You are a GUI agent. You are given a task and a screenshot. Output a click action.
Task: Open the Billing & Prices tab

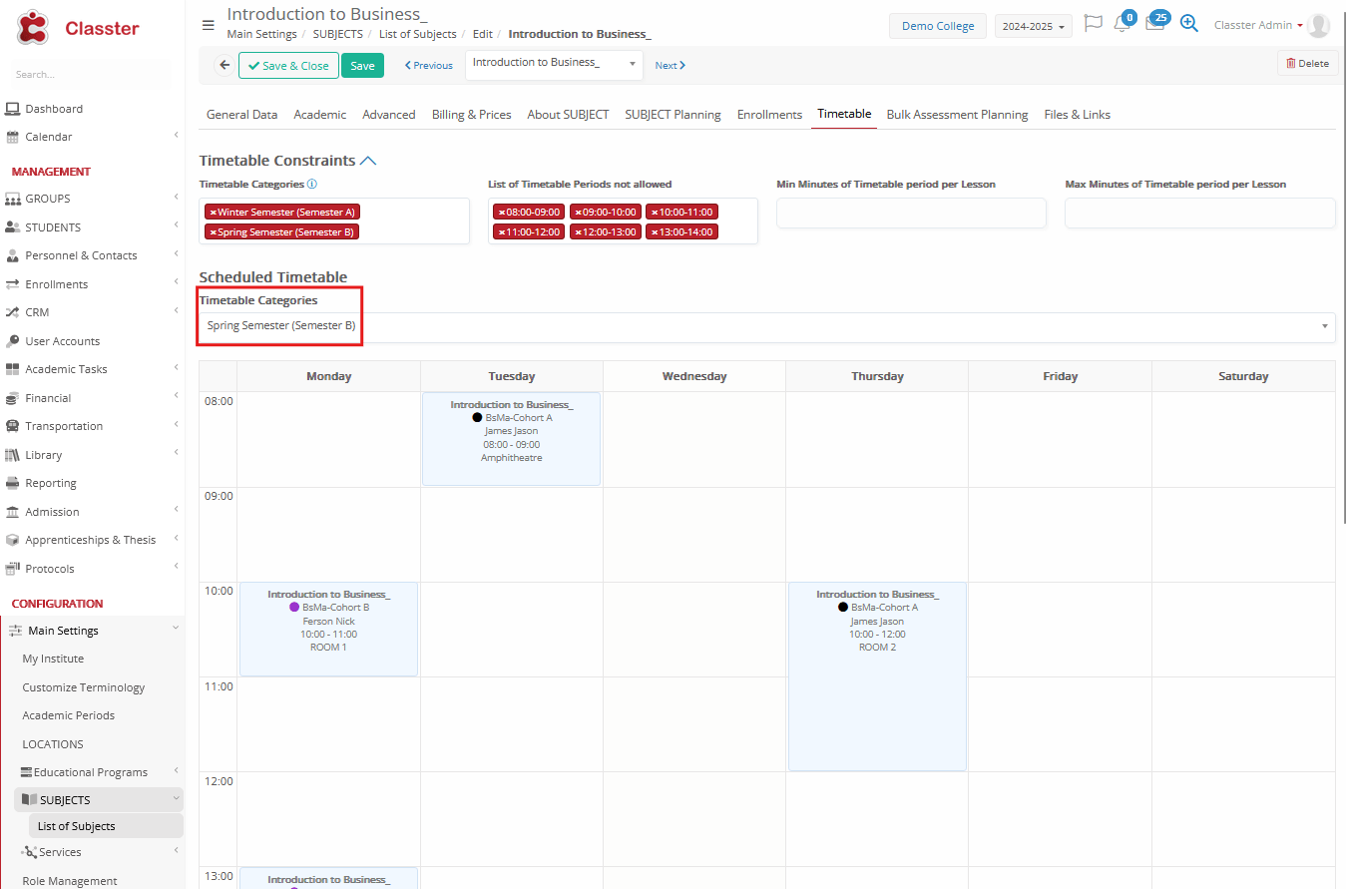pos(471,115)
